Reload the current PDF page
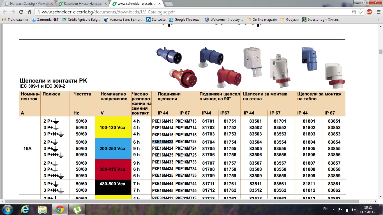 click(21, 12)
